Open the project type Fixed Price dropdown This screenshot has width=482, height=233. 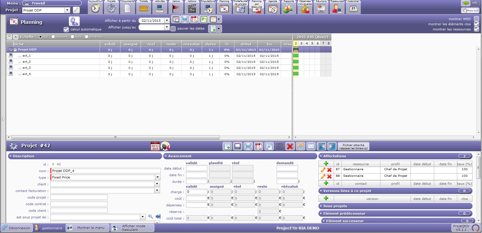click(x=157, y=177)
